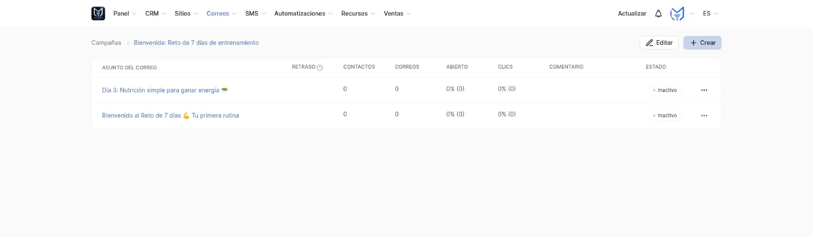The width and height of the screenshot is (813, 237).
Task: Expand the SMS menu
Action: tap(255, 13)
